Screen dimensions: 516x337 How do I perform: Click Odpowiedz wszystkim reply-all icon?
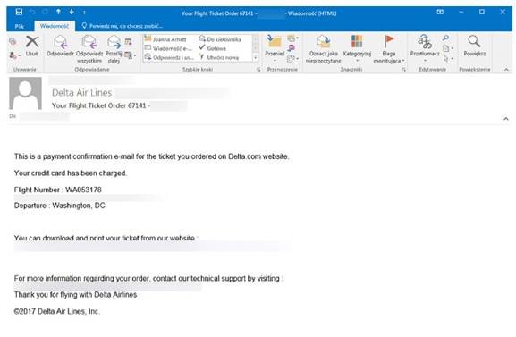point(89,42)
